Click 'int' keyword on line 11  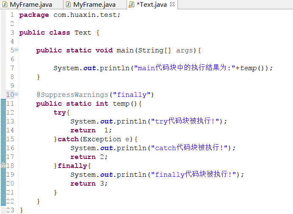[x=102, y=104]
